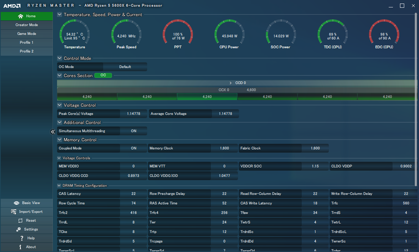Collapse the Cores Section chevron
This screenshot has height=252, width=419.
tap(60, 75)
